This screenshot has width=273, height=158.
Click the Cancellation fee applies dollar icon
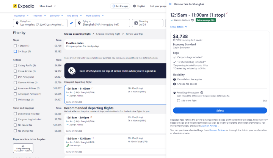(x=174, y=79)
